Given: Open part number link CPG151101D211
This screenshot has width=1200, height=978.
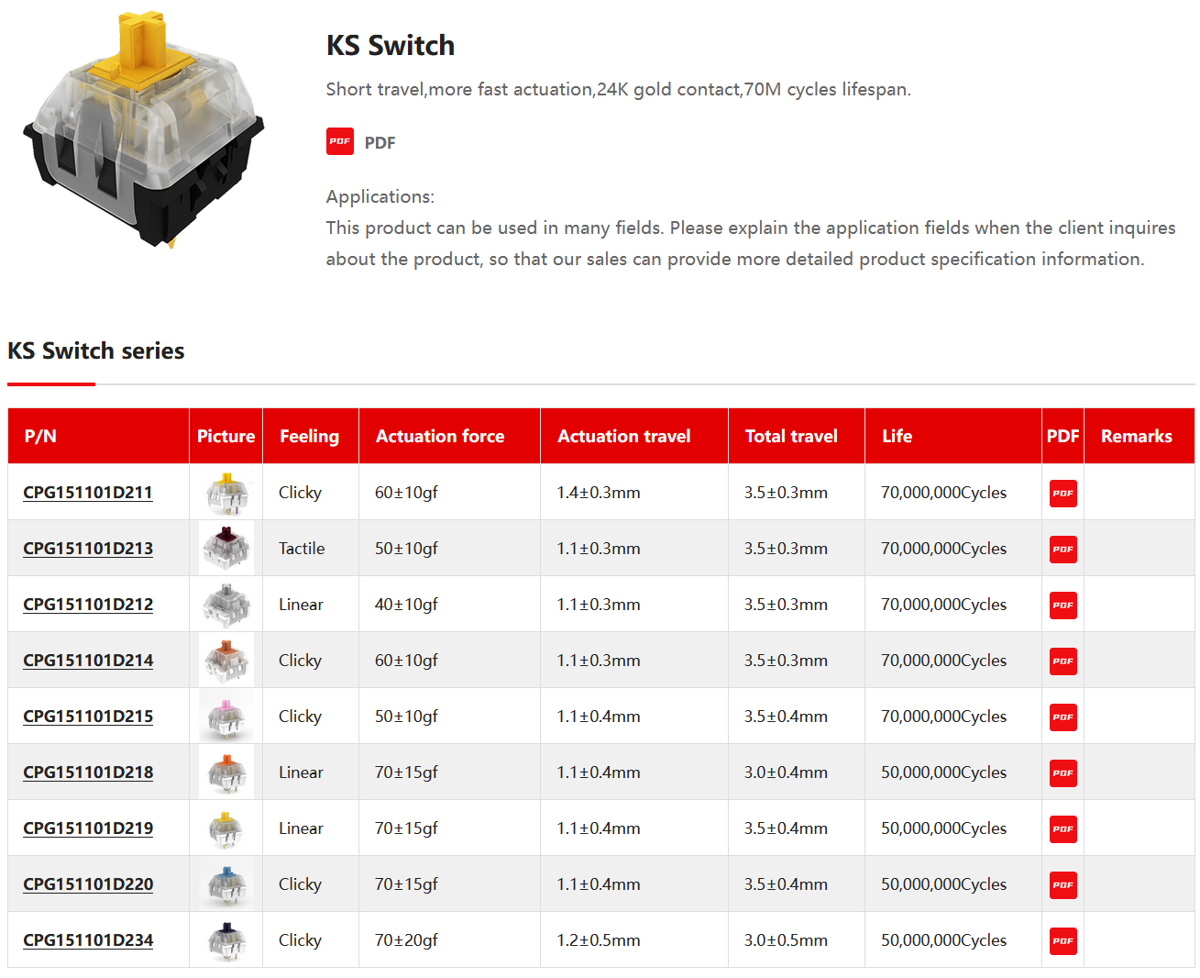Looking at the screenshot, I should pyautogui.click(x=88, y=493).
